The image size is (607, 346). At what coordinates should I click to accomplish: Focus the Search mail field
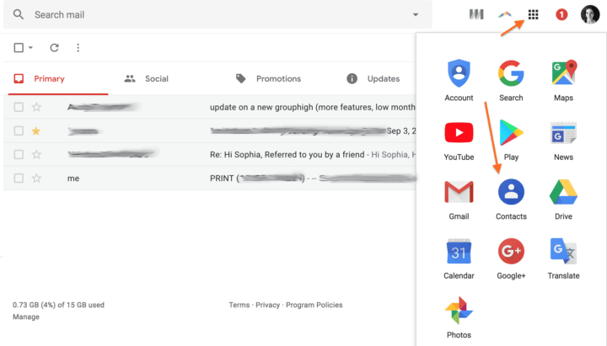218,14
